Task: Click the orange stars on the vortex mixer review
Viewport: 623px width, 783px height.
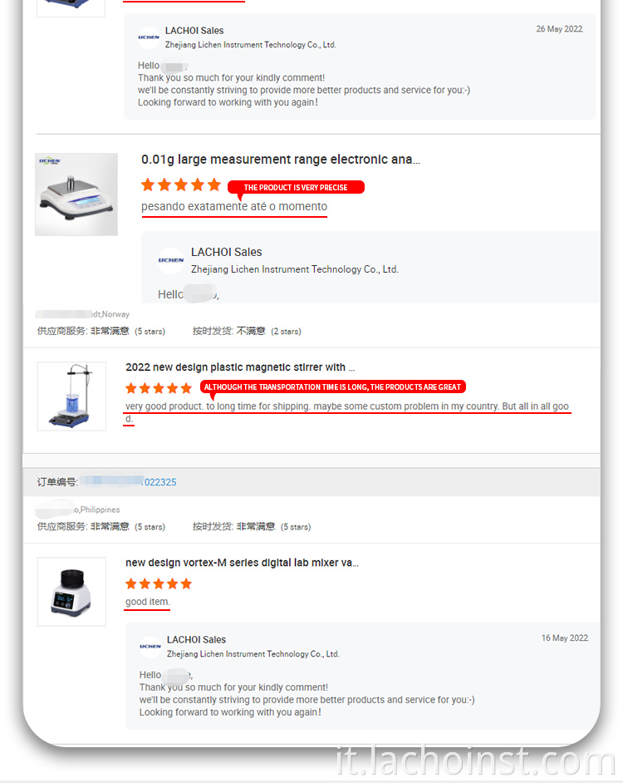Action: (159, 584)
